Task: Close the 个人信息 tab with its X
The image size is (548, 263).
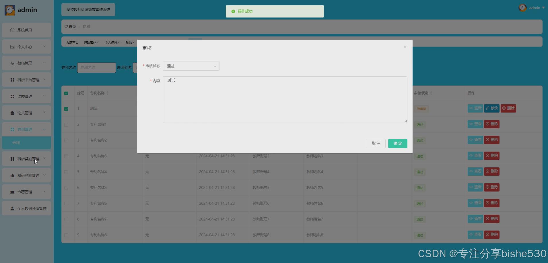Action: click(x=119, y=42)
